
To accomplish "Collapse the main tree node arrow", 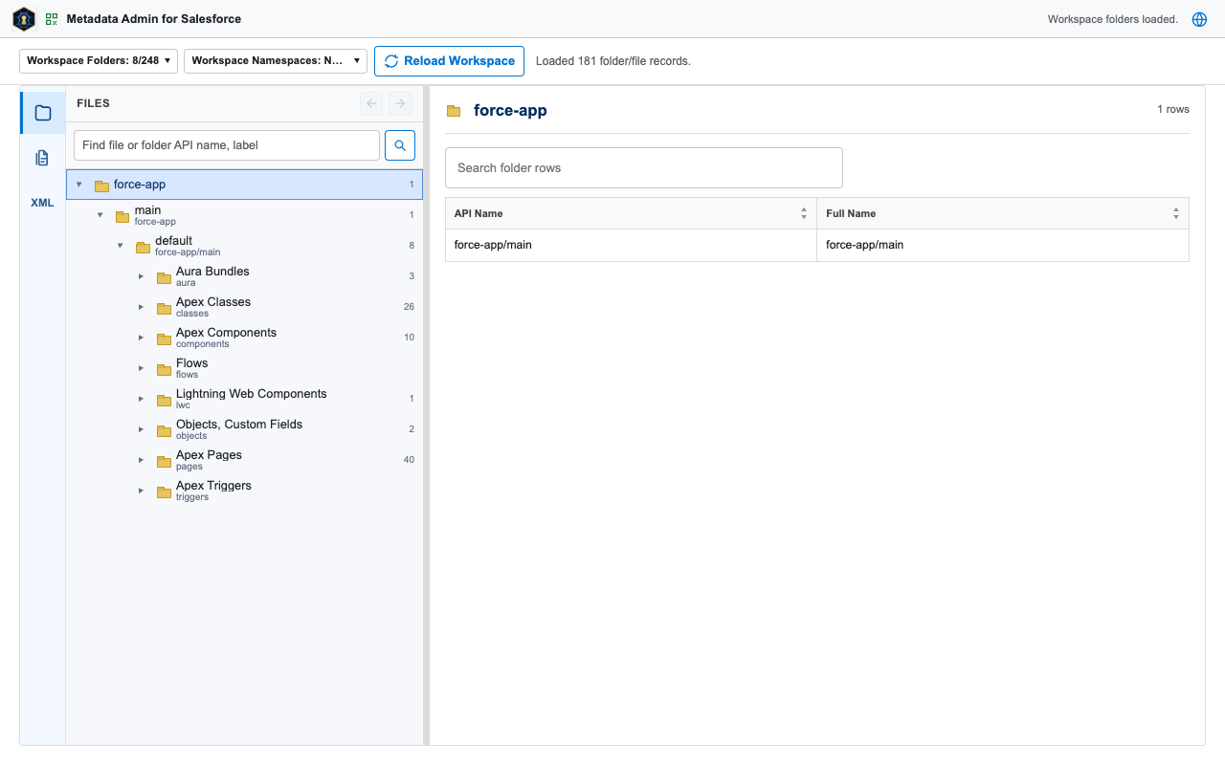I will tap(100, 215).
